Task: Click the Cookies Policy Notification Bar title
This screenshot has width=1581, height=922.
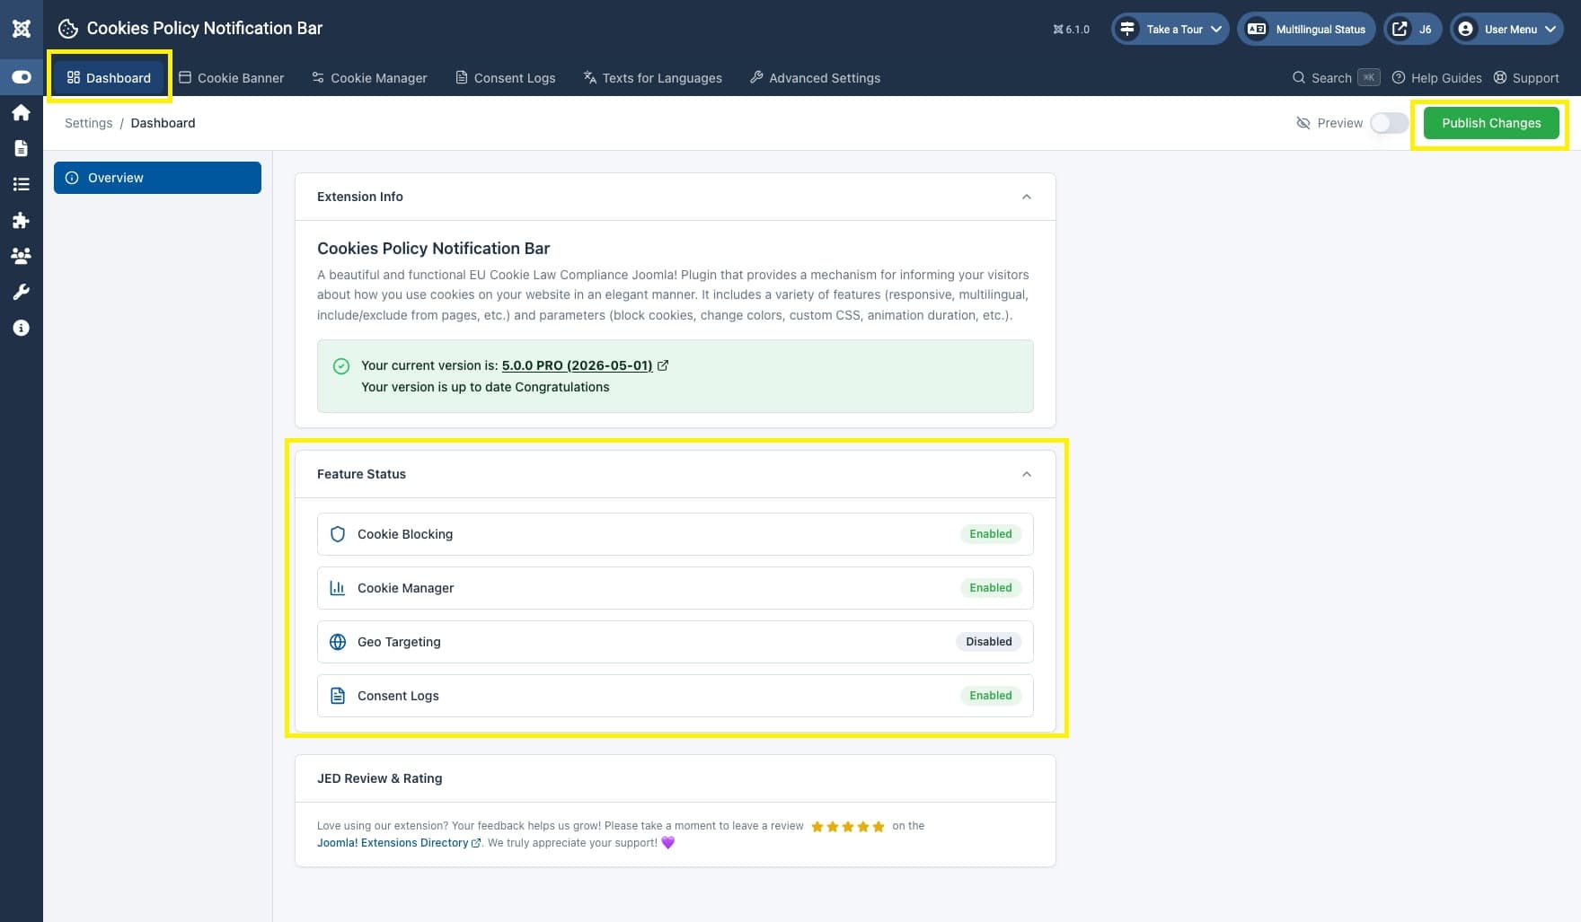Action: 204,29
